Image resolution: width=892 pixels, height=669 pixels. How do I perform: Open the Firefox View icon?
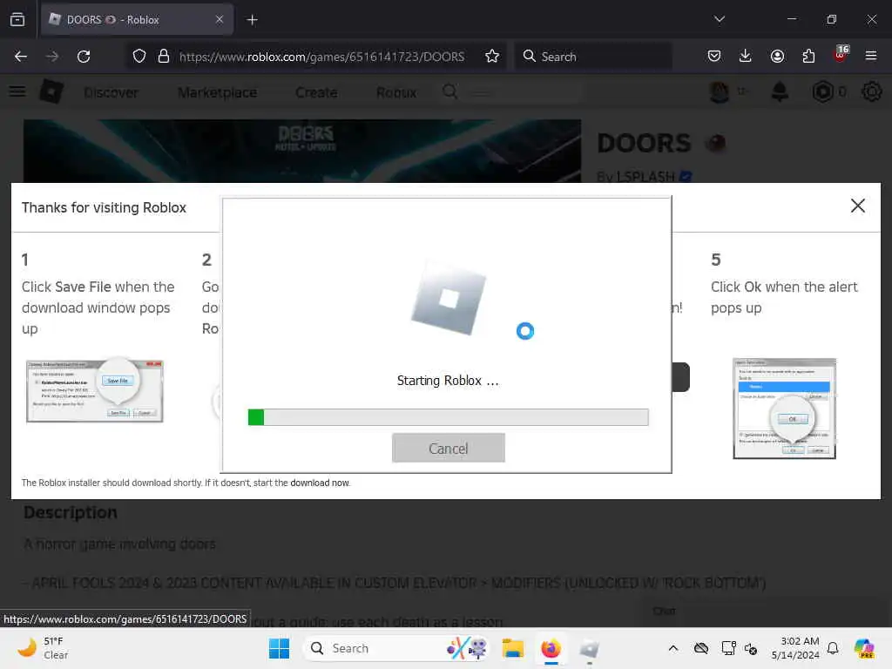(x=17, y=20)
